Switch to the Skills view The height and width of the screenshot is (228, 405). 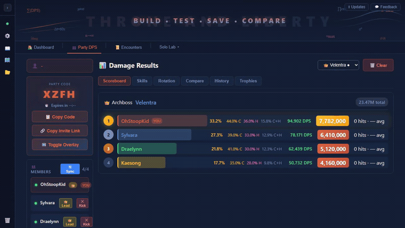[142, 81]
